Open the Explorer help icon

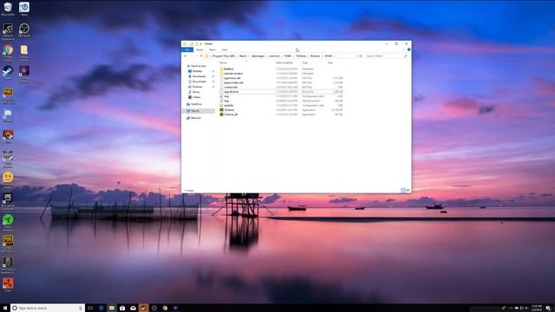click(408, 49)
